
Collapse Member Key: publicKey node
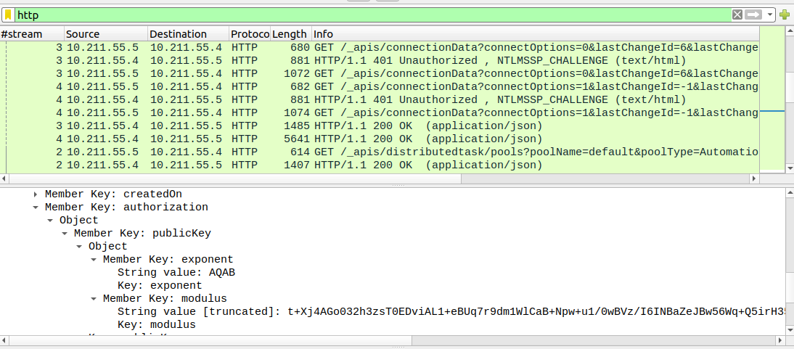point(65,234)
